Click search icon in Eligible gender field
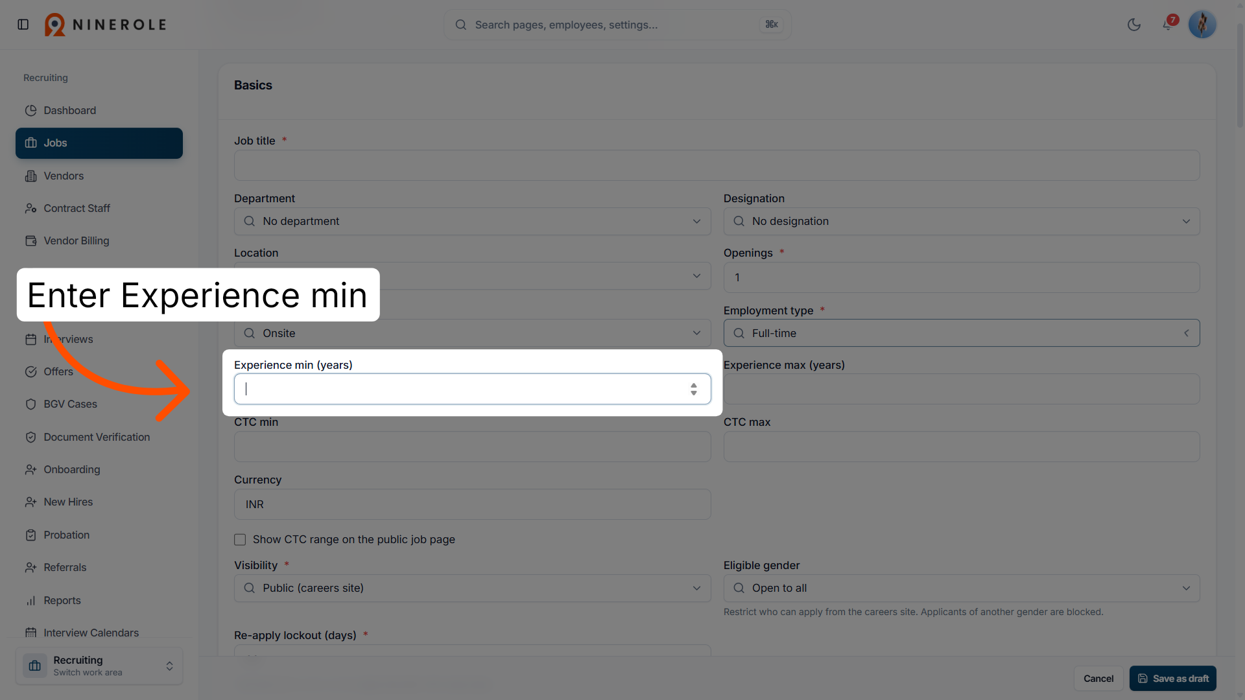Image resolution: width=1245 pixels, height=700 pixels. click(739, 588)
